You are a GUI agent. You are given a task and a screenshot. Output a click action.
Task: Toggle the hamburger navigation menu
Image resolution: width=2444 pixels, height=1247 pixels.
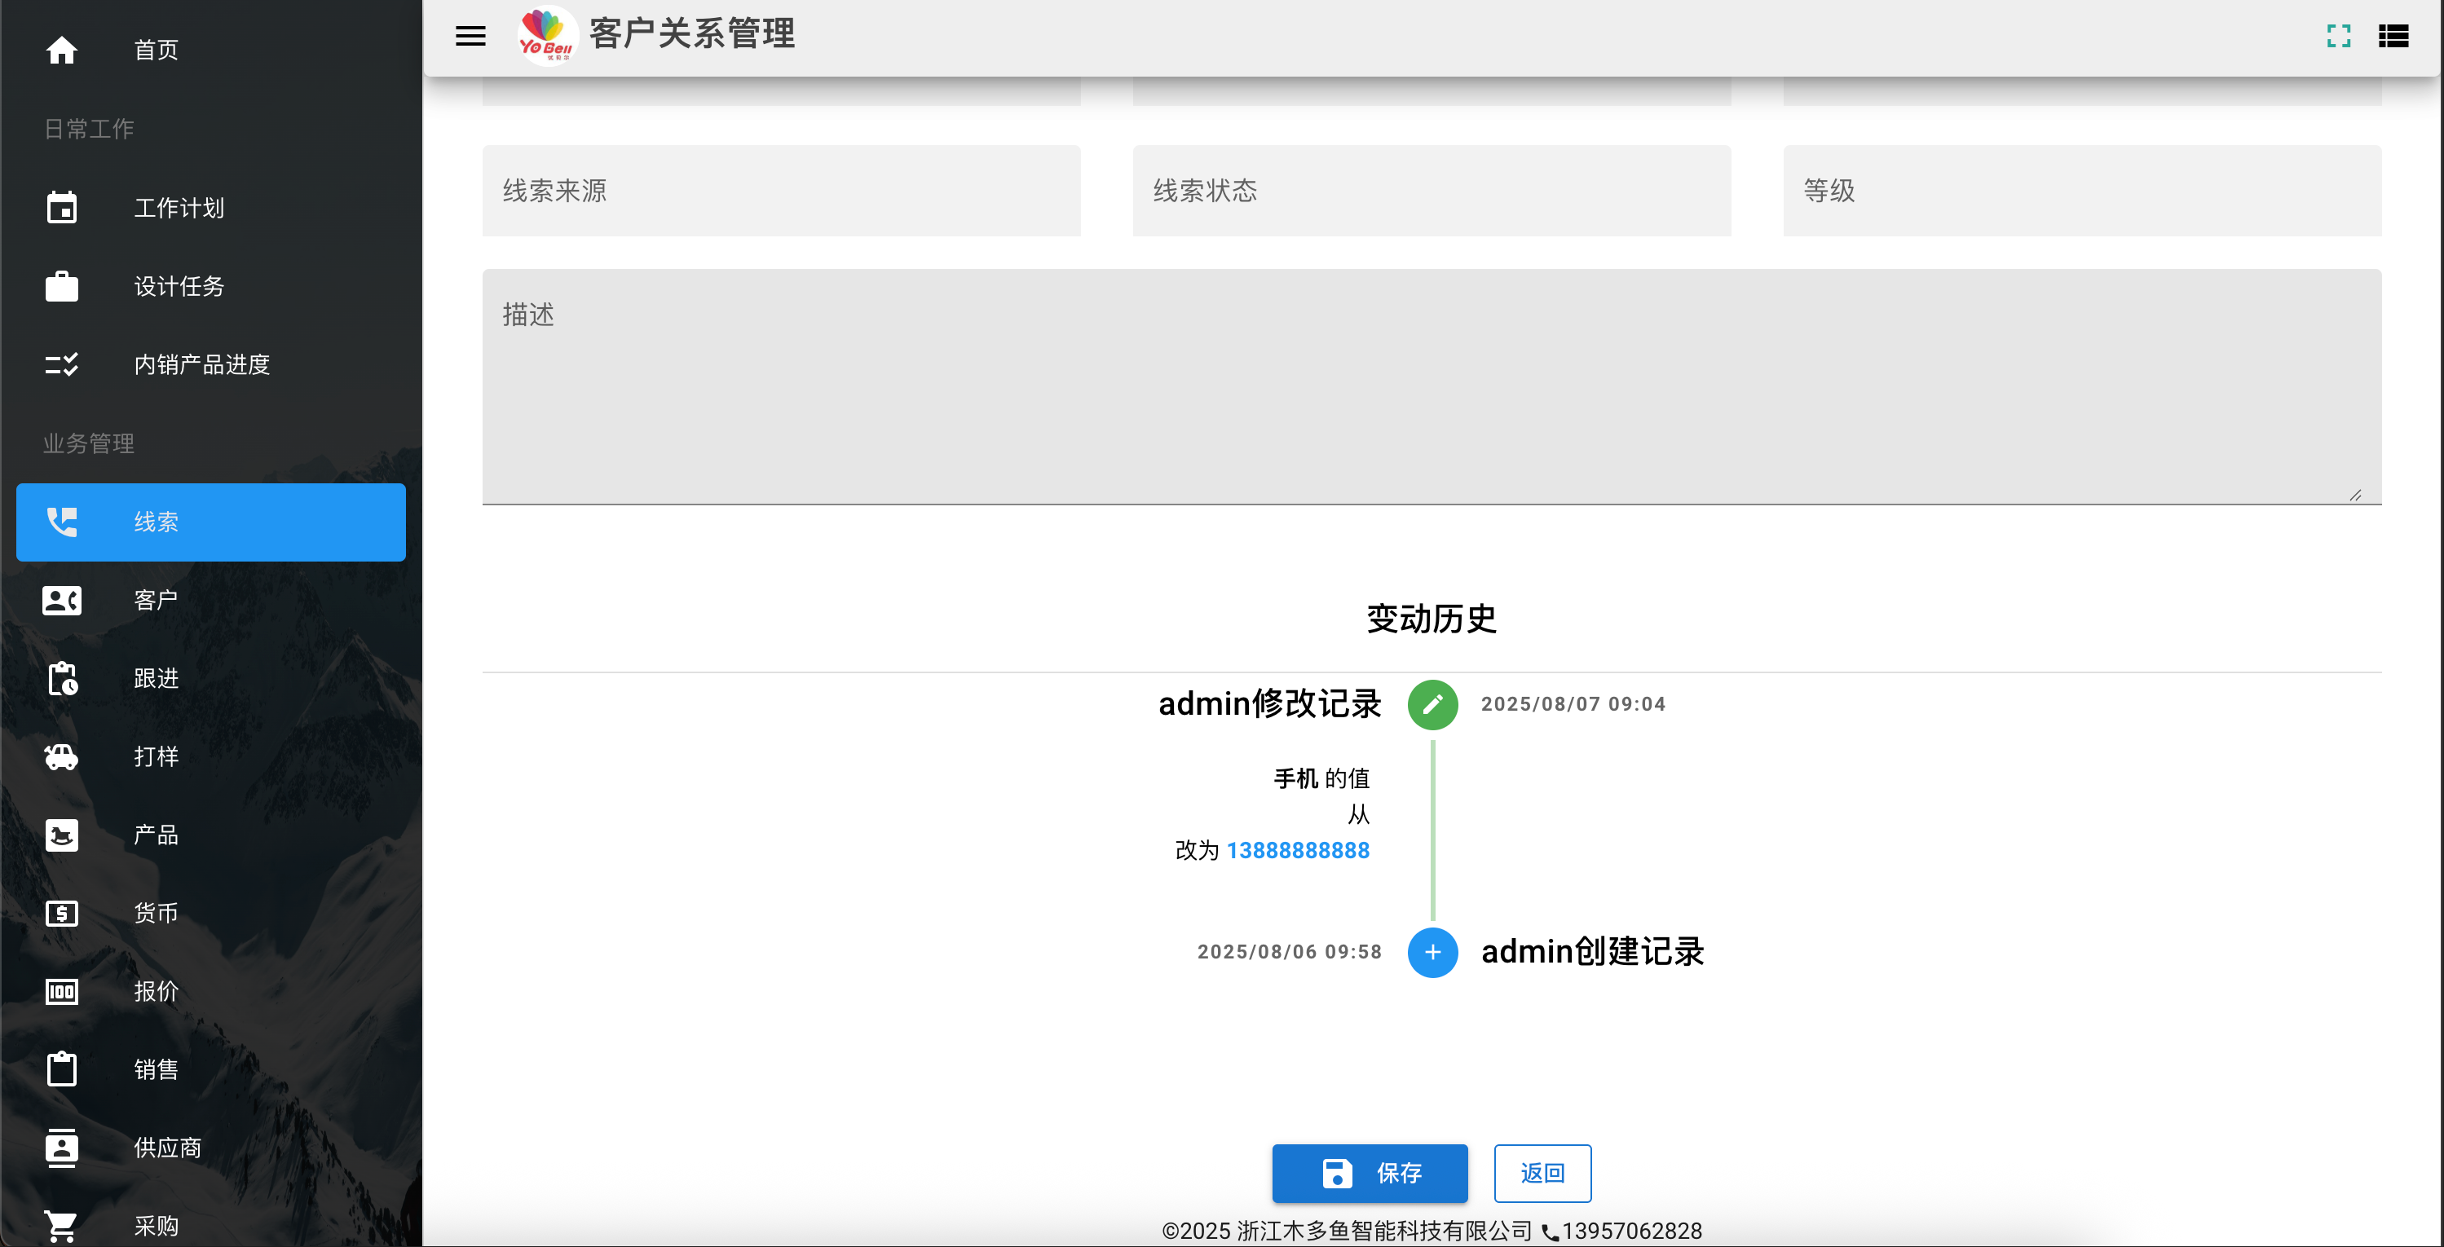[x=470, y=36]
